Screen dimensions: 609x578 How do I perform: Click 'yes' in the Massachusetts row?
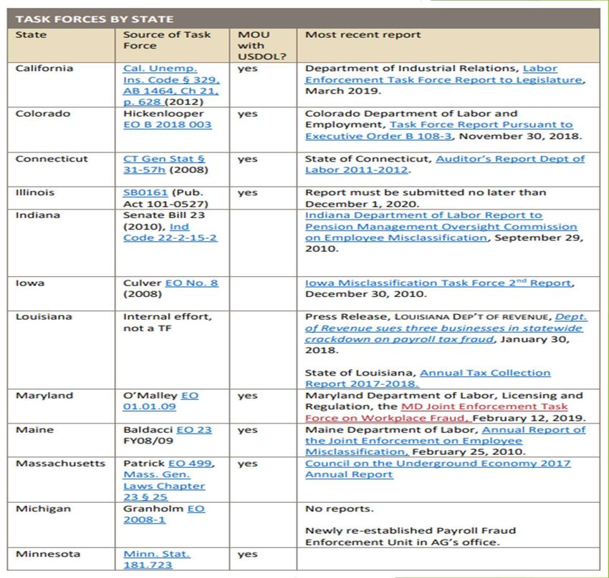click(x=247, y=464)
